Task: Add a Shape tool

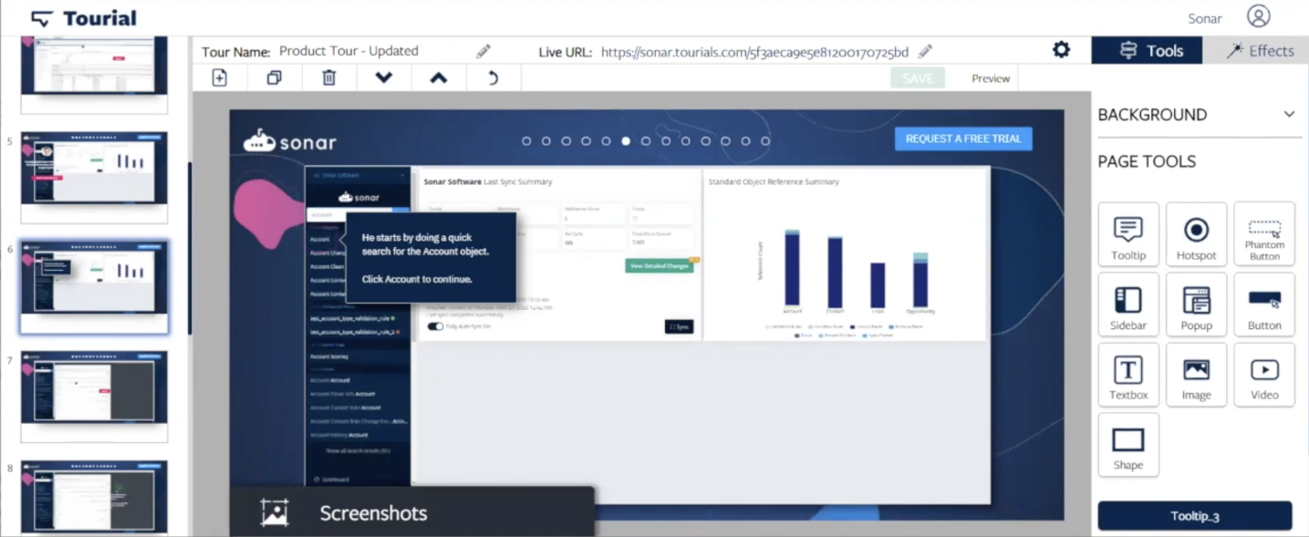Action: [1128, 445]
